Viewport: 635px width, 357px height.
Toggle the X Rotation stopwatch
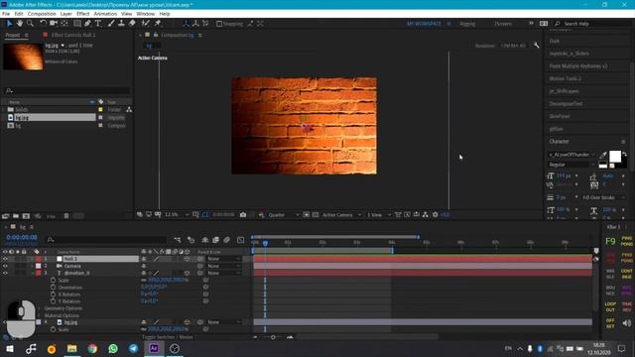click(53, 295)
